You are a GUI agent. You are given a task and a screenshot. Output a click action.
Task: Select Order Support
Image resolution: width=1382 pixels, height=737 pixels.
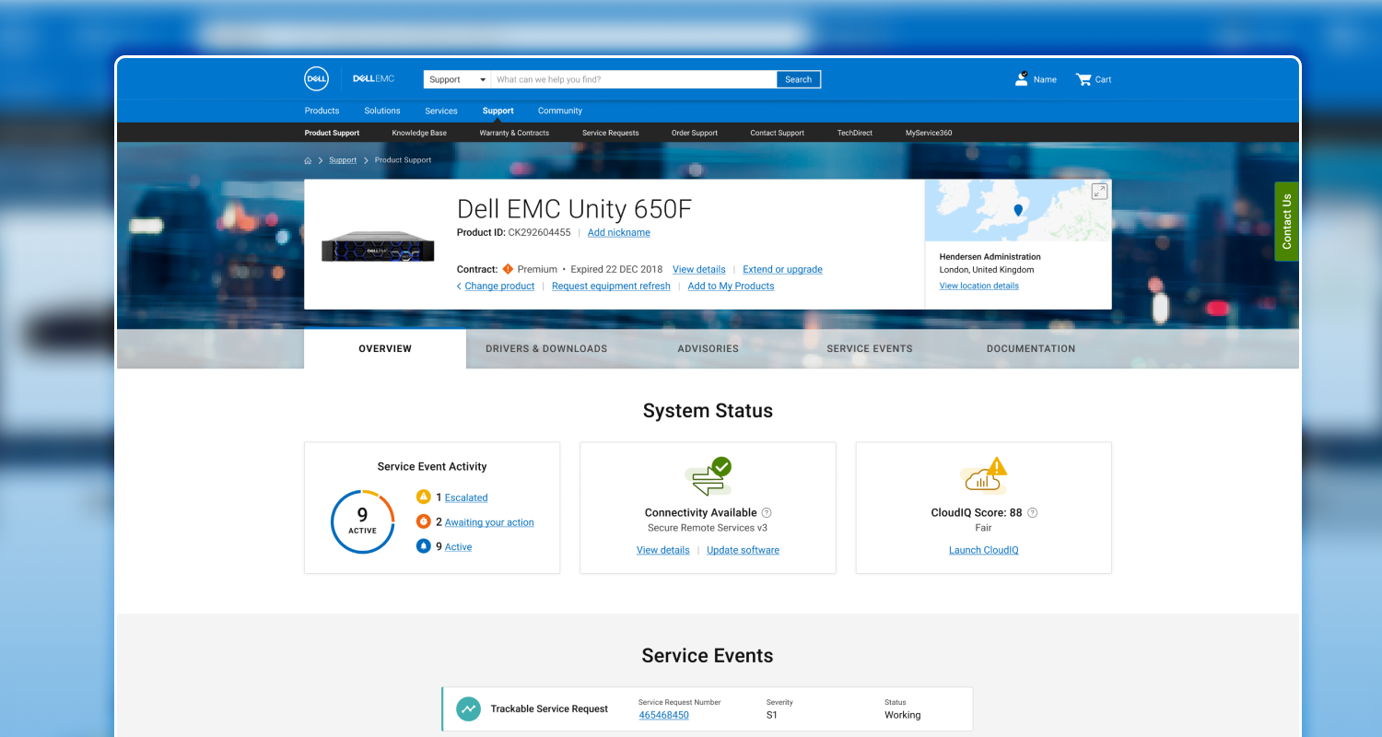tap(695, 133)
